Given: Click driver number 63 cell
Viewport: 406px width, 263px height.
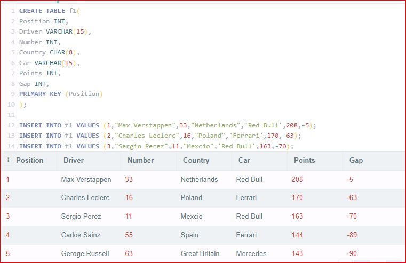Looking at the screenshot, I should 129,253.
